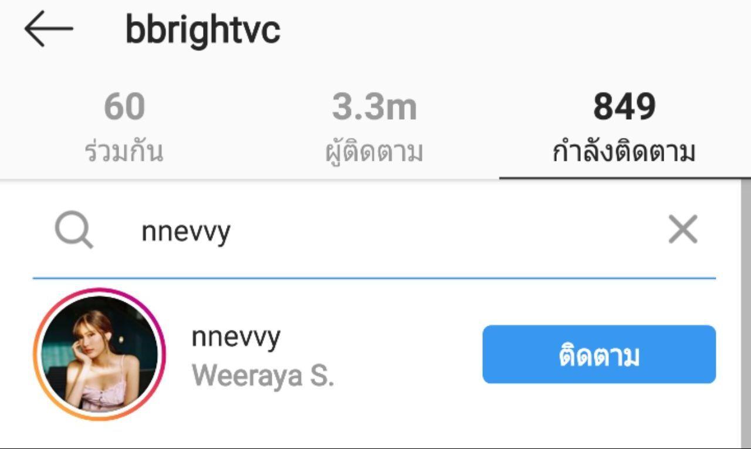Clear the nnevvy search with X icon

683,229
